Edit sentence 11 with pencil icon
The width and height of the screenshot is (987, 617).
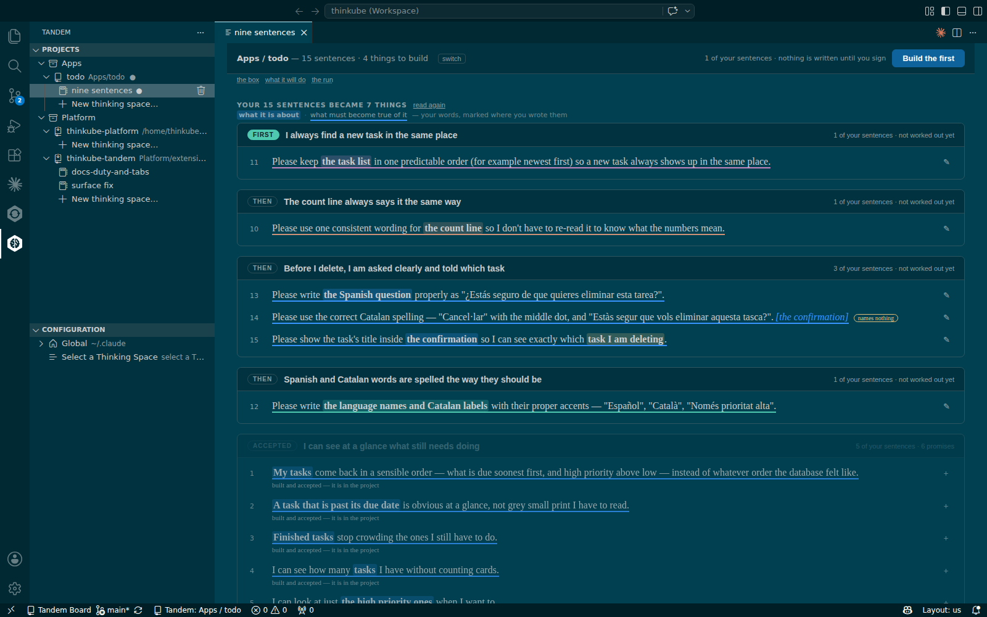pos(946,162)
